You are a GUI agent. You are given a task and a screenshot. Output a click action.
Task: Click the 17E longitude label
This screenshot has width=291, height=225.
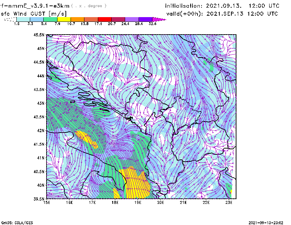point(92,202)
